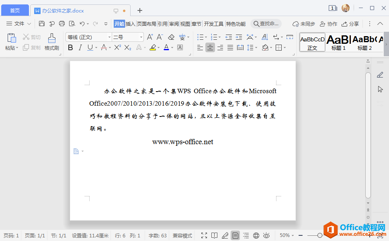The width and height of the screenshot is (389, 241).
Task: Toggle Underline formatting
Action: [90, 47]
